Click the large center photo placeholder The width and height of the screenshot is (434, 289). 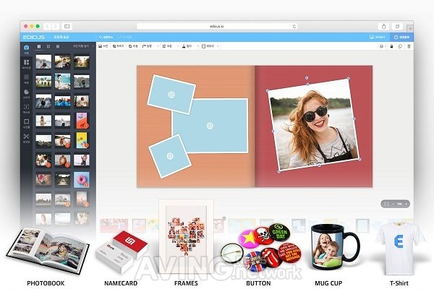[x=210, y=126]
